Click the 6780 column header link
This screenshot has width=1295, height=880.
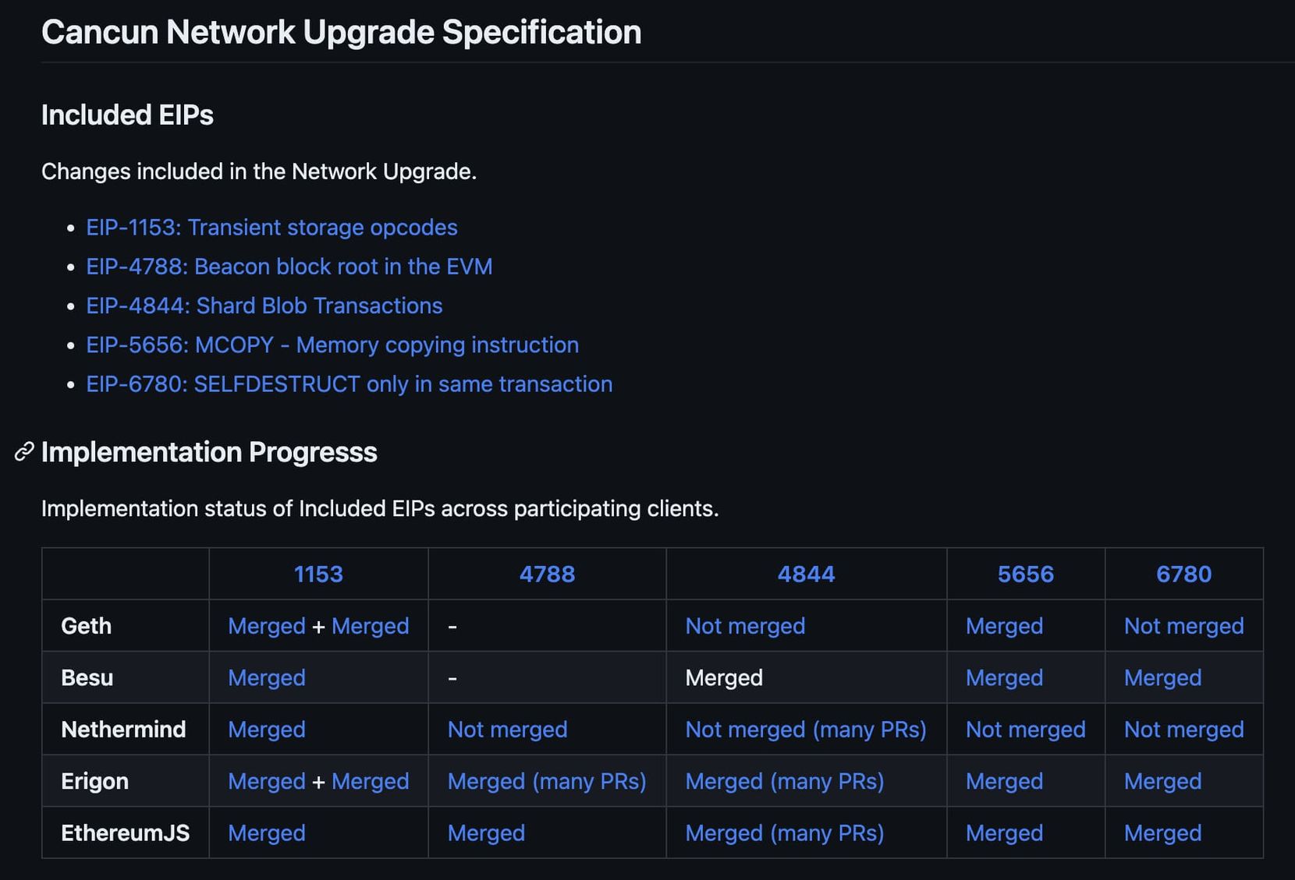pyautogui.click(x=1183, y=574)
